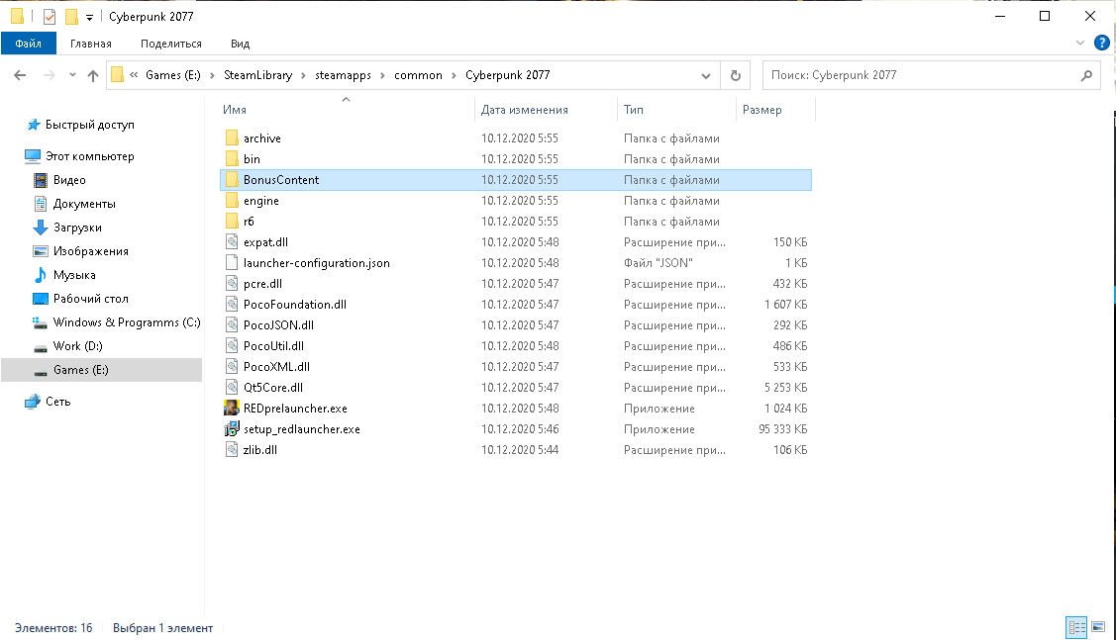Select Work (D:) drive in navigation pane

(77, 346)
